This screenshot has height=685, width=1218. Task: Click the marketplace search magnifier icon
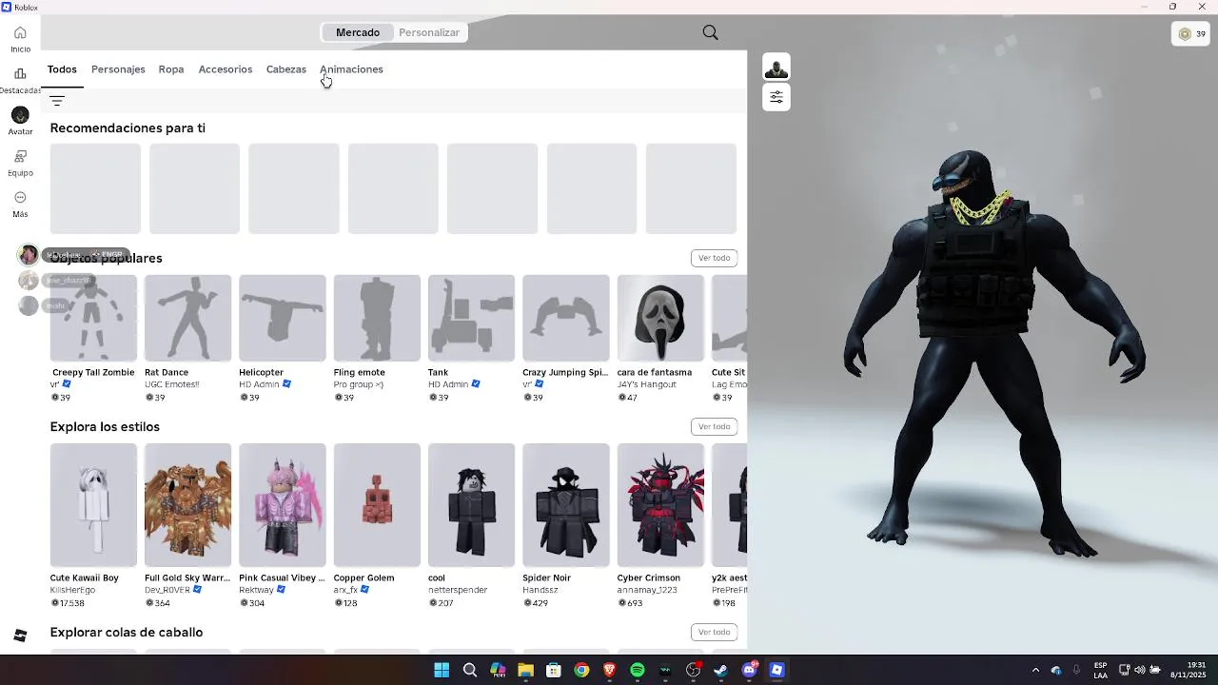710,32
